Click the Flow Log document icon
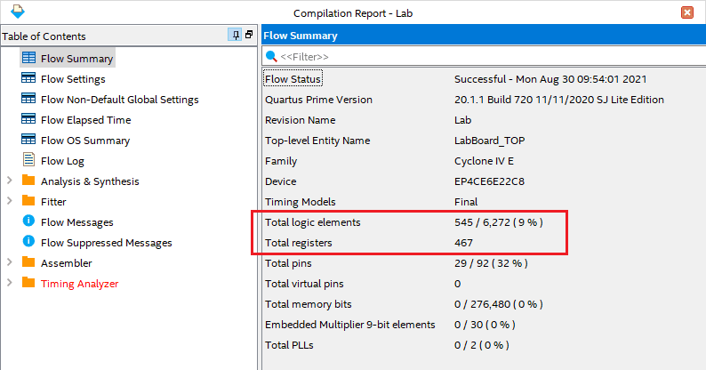Viewport: 706px width, 370px height. 28,161
